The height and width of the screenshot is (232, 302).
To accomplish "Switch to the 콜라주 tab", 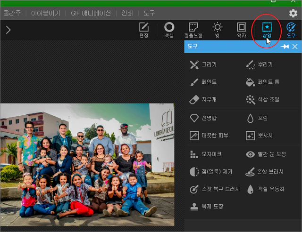I will [12, 13].
